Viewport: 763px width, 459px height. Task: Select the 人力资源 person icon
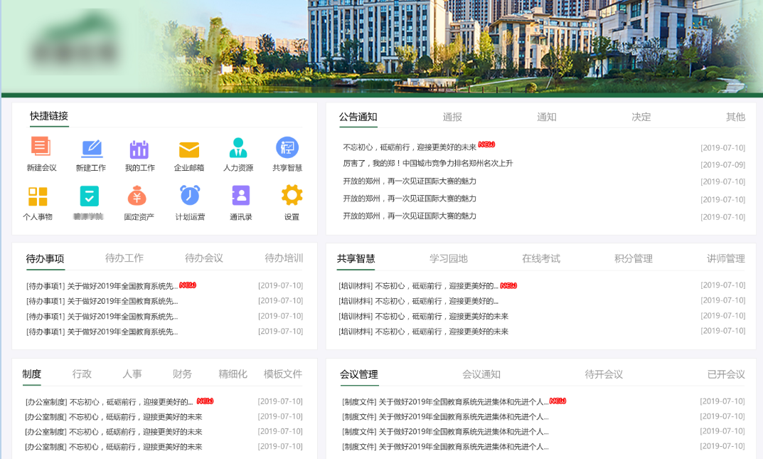coord(238,147)
